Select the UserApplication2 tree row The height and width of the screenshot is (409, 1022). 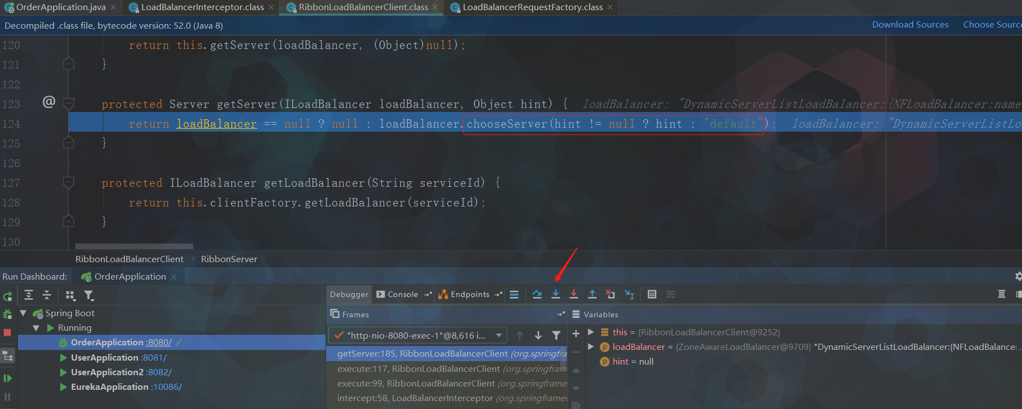coord(172,372)
